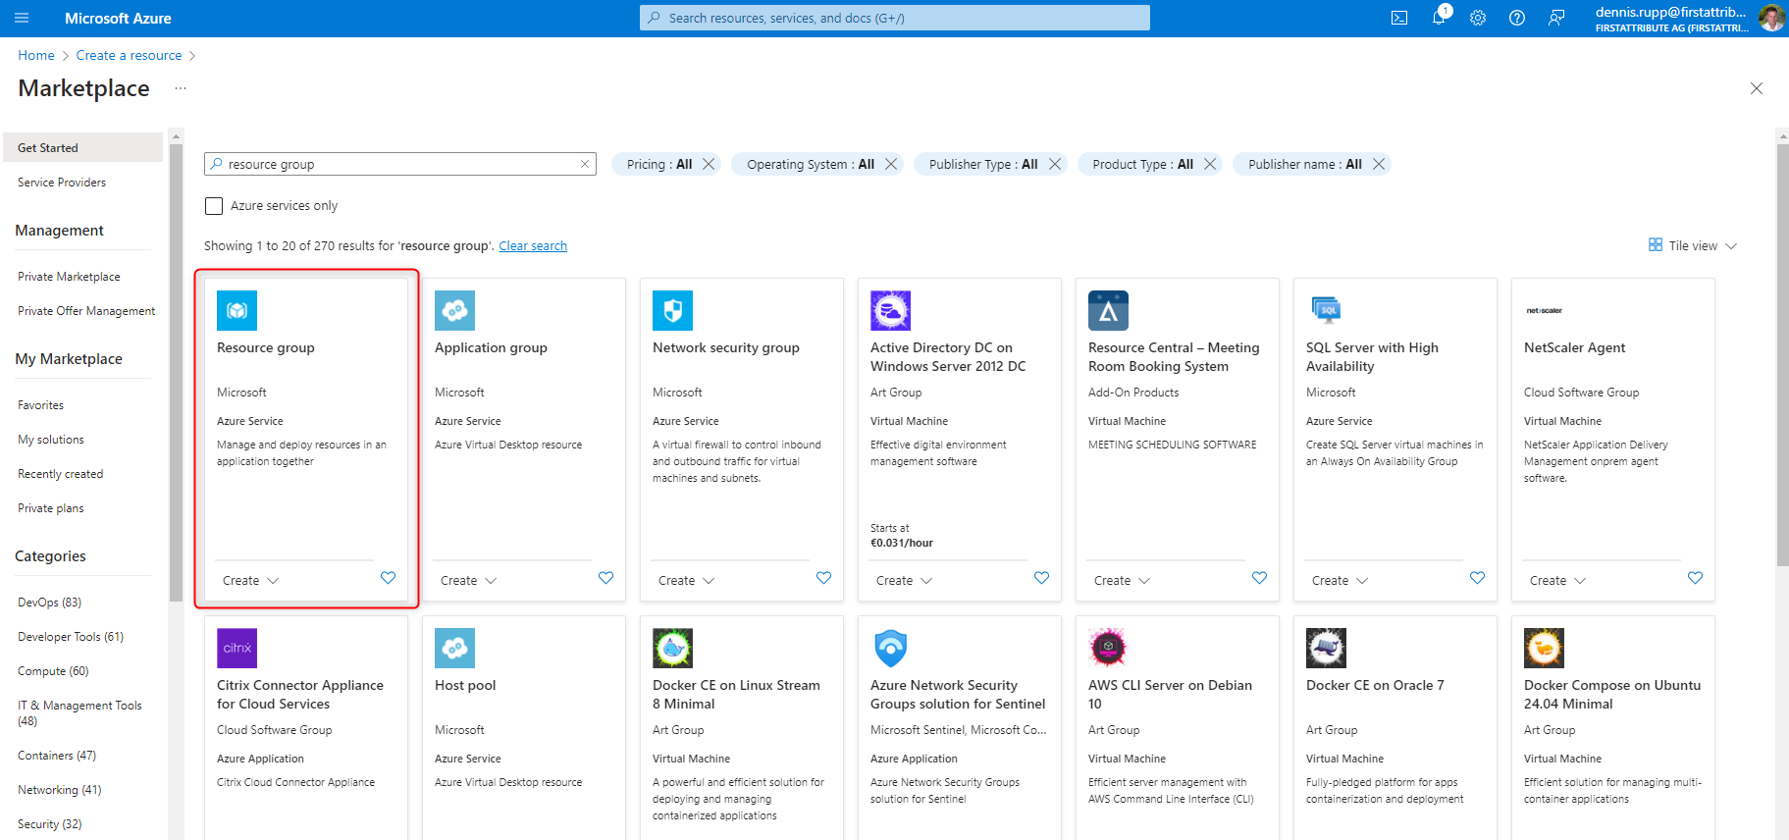This screenshot has width=1789, height=840.
Task: Favorite the NetScaler Agent tile
Action: 1695,578
